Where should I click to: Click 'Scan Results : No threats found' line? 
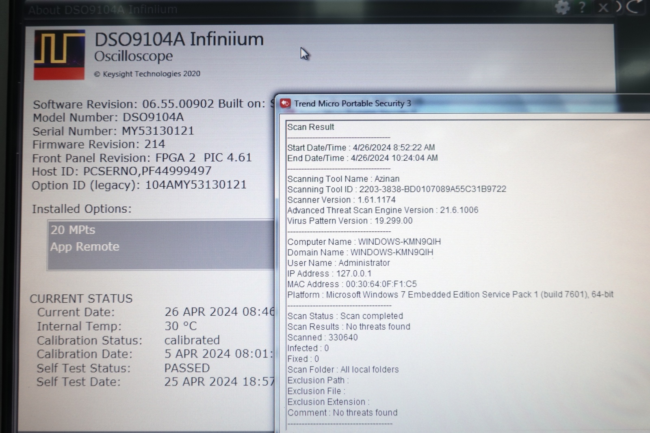point(349,327)
